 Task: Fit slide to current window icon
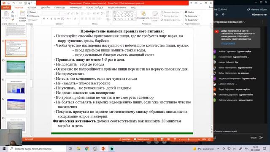[x=209, y=139]
